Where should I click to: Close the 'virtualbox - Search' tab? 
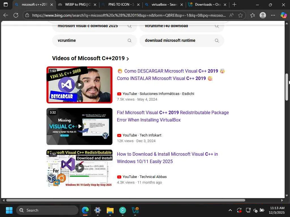click(x=182, y=5)
